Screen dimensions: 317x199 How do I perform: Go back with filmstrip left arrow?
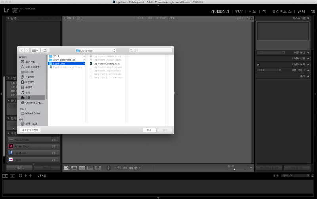pyautogui.click(x=26, y=176)
